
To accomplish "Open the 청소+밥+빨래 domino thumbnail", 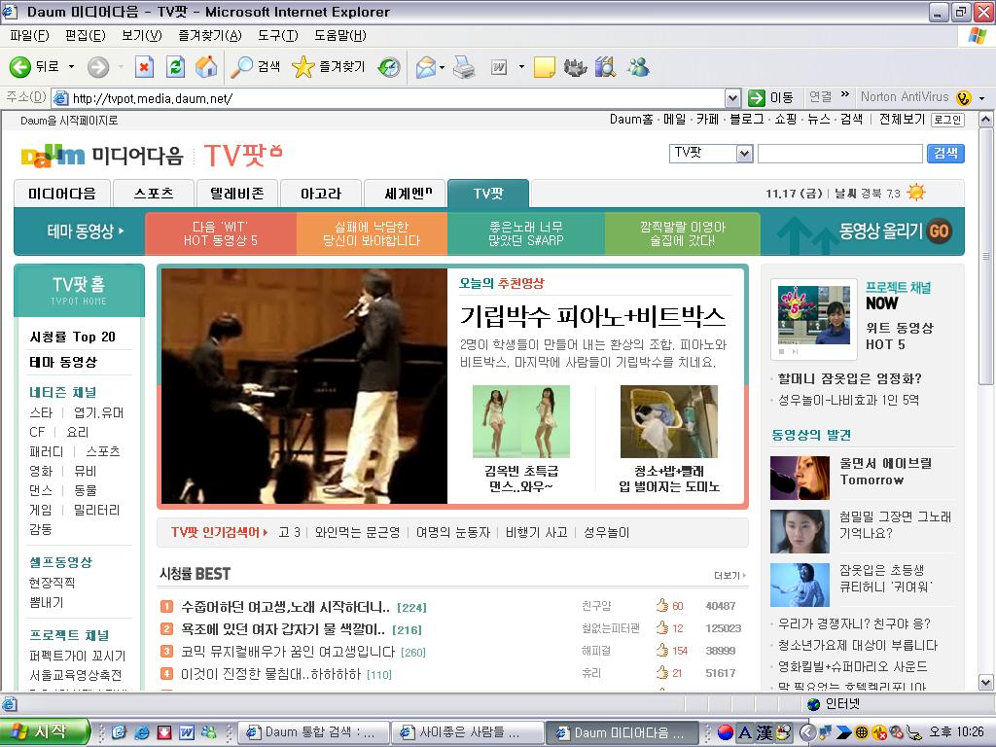I will tap(669, 421).
